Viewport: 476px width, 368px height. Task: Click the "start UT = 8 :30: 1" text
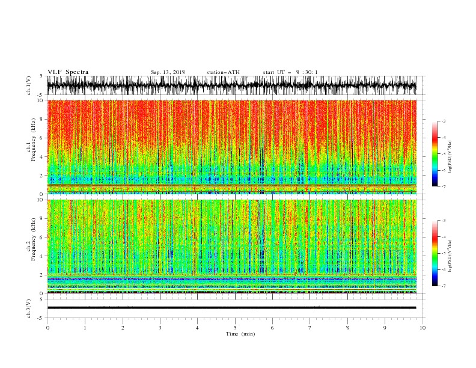click(x=290, y=72)
